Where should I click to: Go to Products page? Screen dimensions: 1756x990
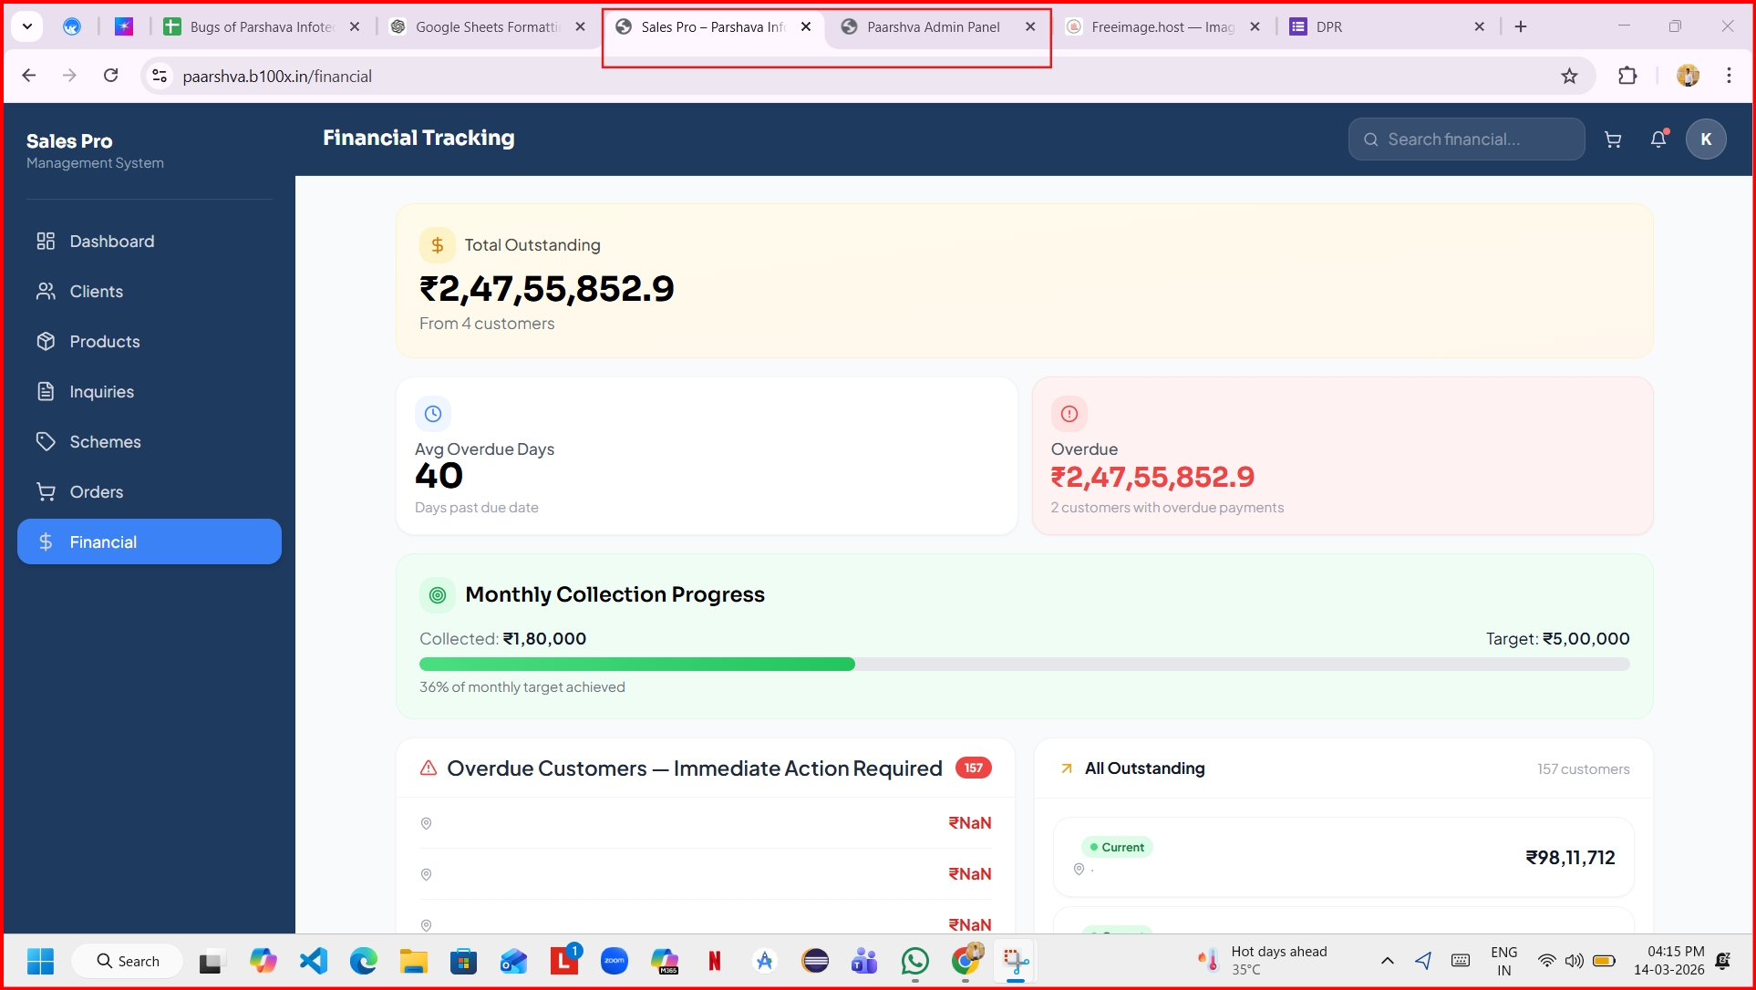tap(150, 341)
